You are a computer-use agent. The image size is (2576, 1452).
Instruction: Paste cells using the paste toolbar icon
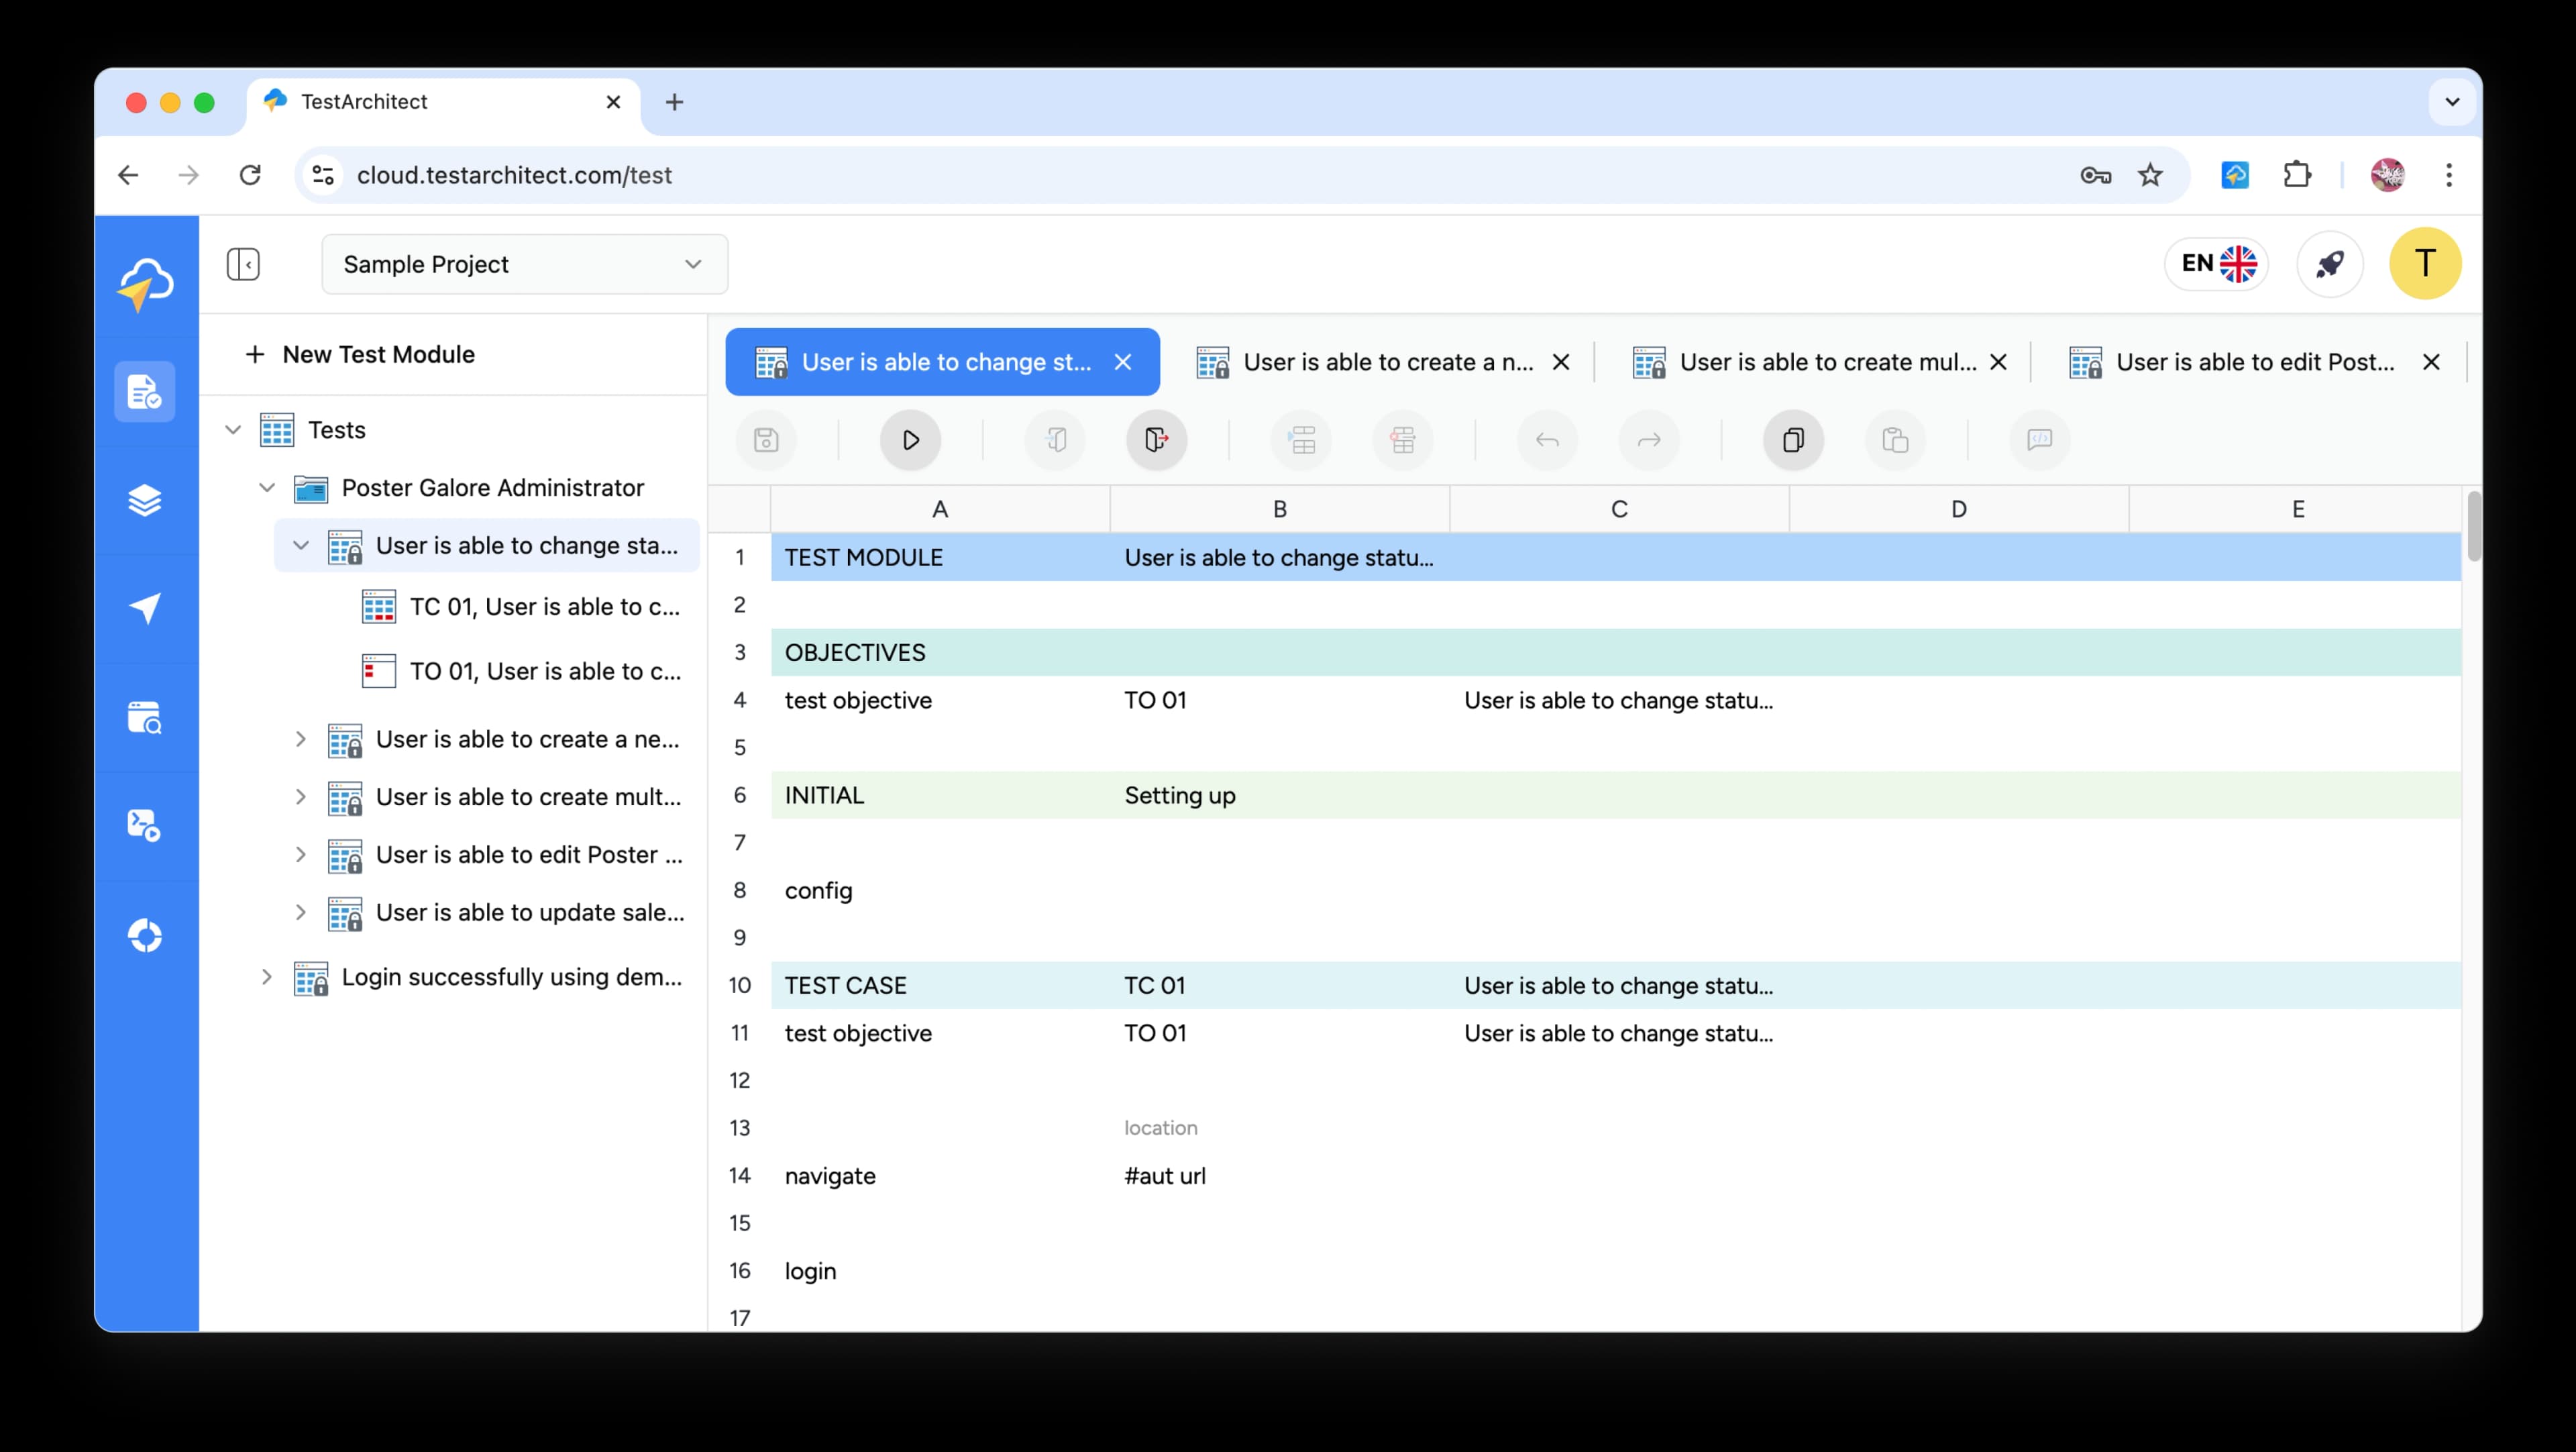coord(1895,440)
